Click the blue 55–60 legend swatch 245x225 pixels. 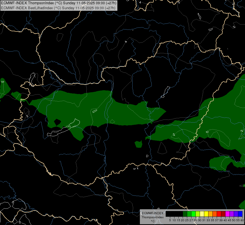click(240, 214)
